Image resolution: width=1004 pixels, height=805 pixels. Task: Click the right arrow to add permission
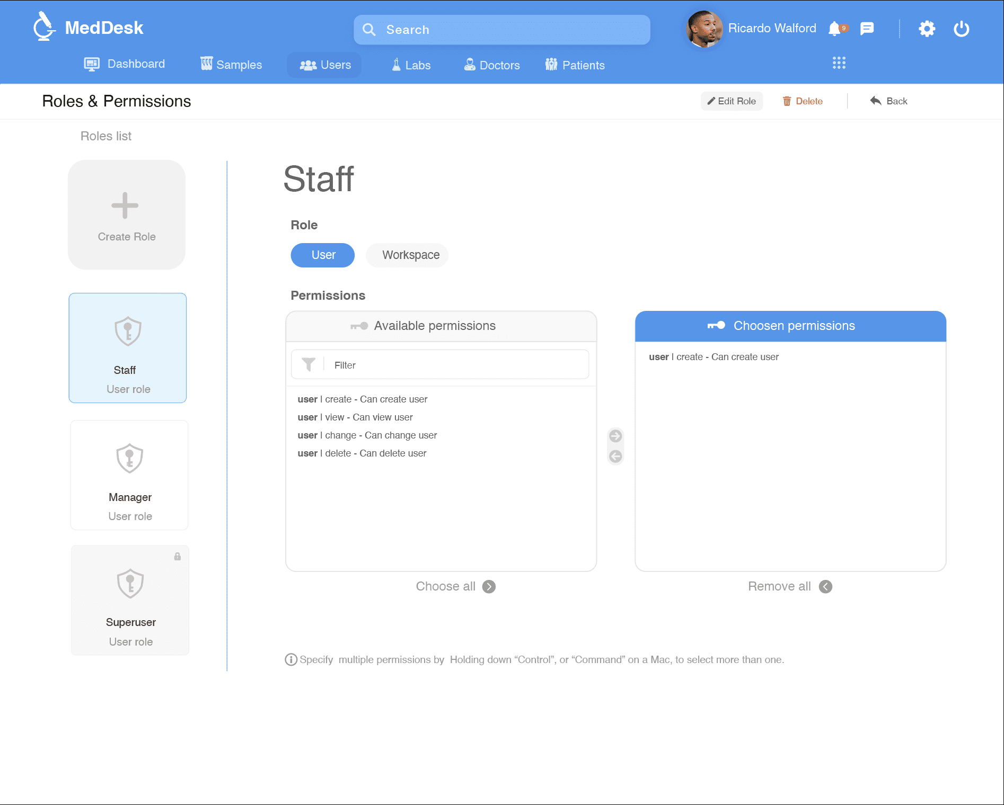(x=615, y=436)
